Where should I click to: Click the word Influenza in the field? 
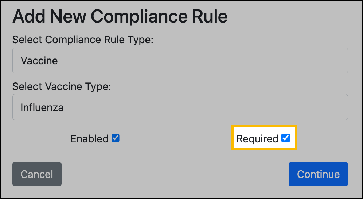(42, 108)
